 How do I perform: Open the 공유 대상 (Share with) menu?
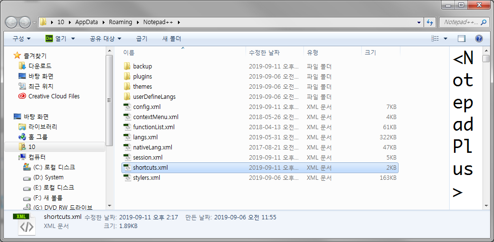pyautogui.click(x=106, y=39)
